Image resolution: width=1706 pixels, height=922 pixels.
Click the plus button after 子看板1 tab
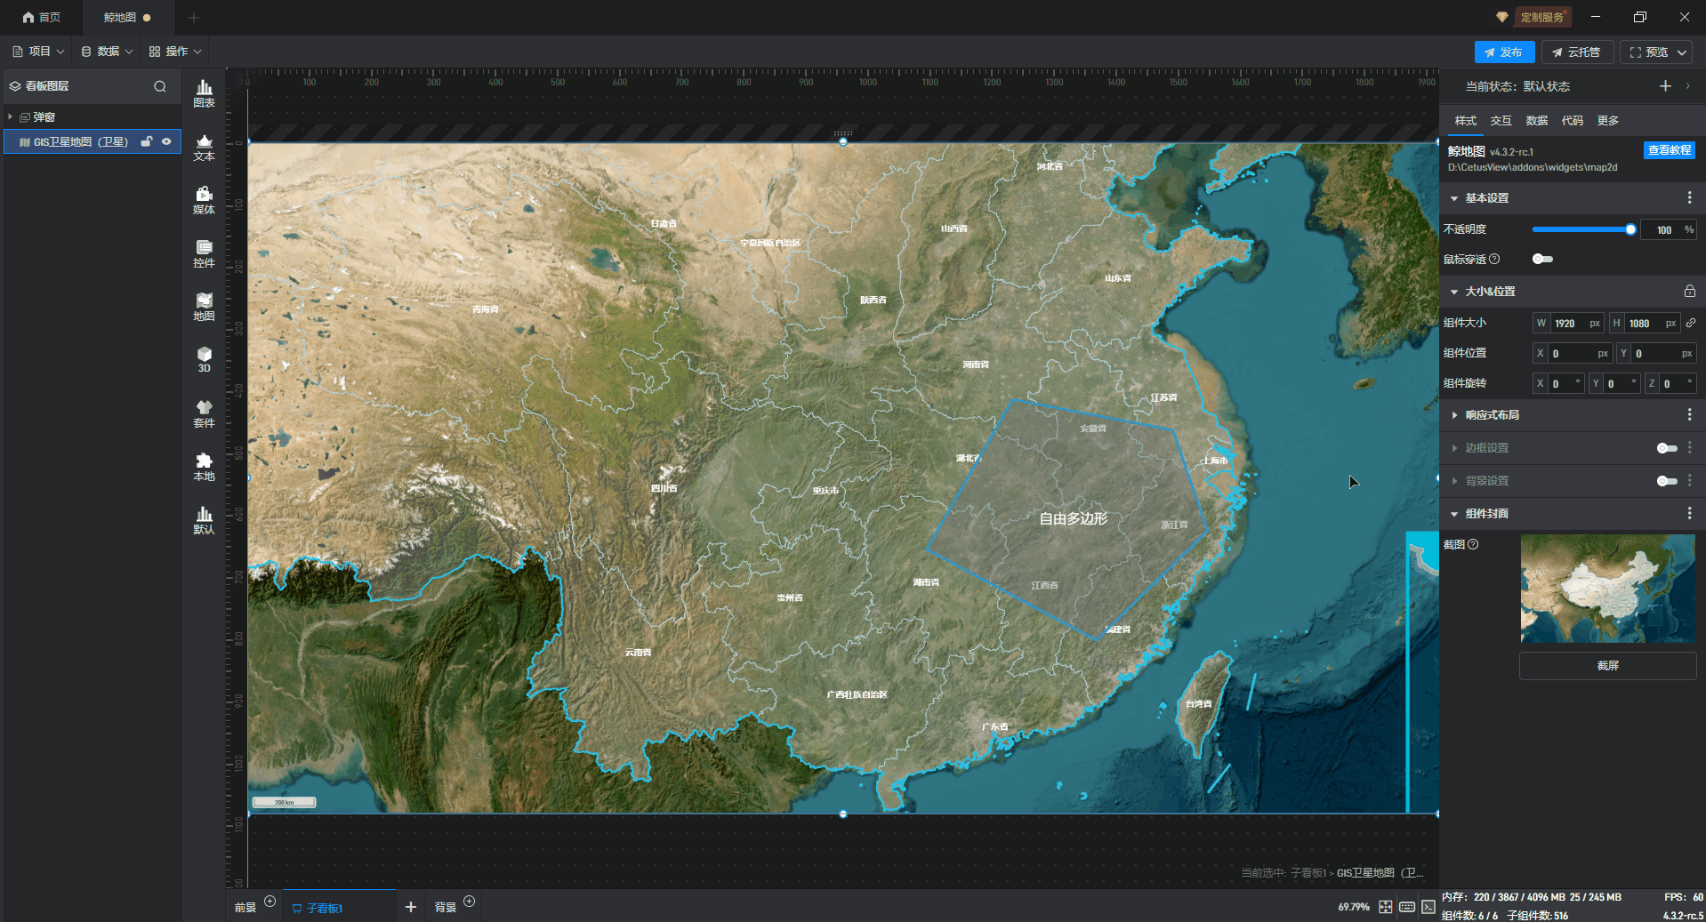(411, 907)
